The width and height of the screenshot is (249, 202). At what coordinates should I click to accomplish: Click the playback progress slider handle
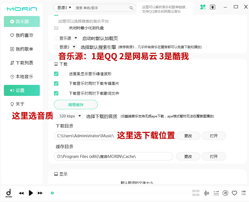[52, 193]
